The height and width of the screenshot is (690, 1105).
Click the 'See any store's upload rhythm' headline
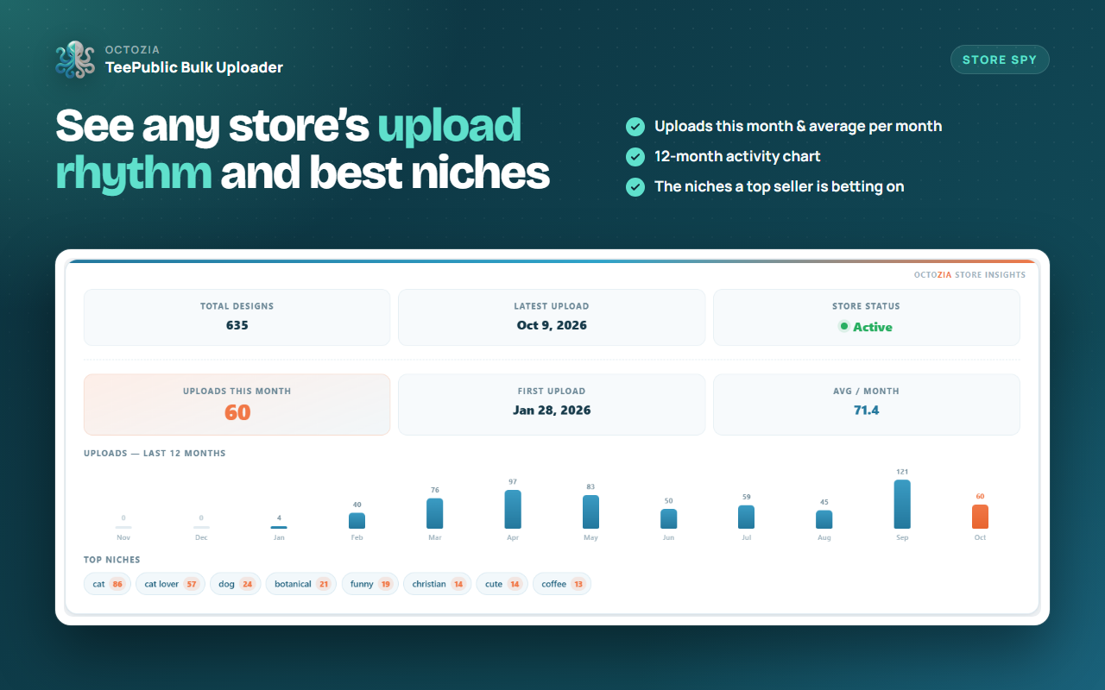(302, 148)
